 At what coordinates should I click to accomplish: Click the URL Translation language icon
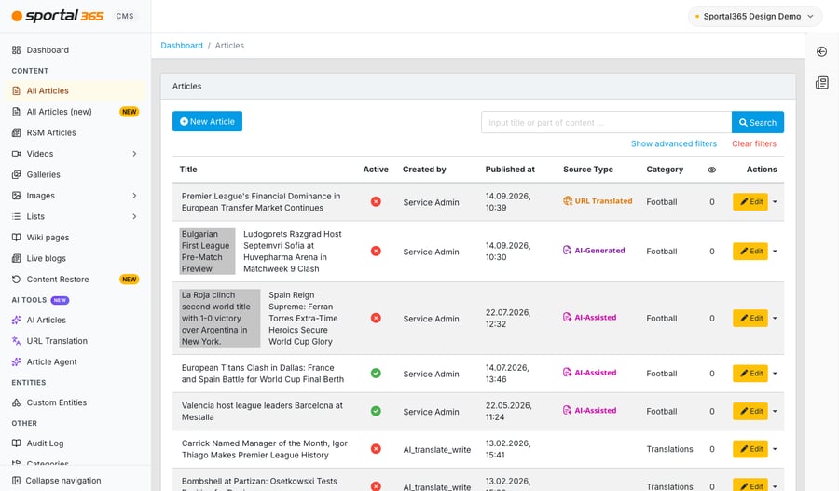[x=16, y=341]
